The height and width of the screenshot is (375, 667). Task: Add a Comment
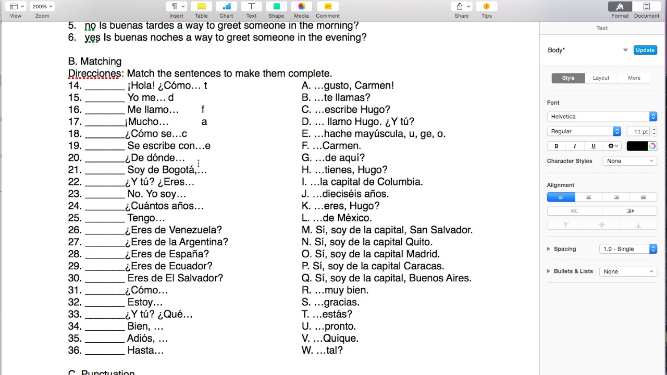coord(328,6)
